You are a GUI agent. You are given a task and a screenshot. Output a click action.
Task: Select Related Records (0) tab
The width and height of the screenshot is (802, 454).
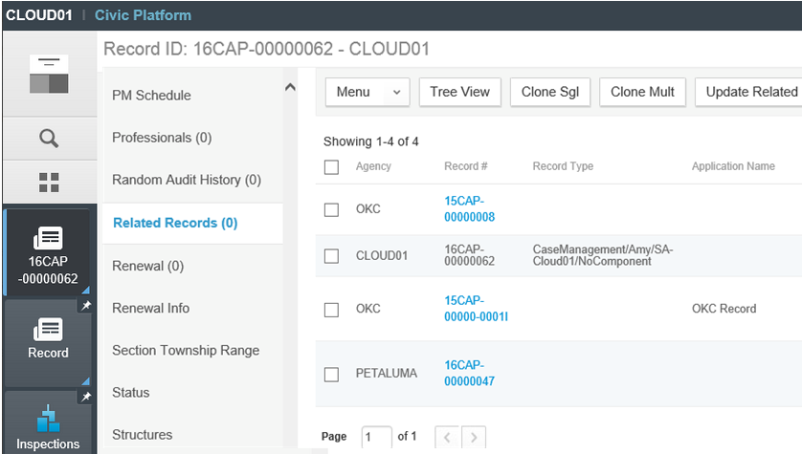[175, 223]
